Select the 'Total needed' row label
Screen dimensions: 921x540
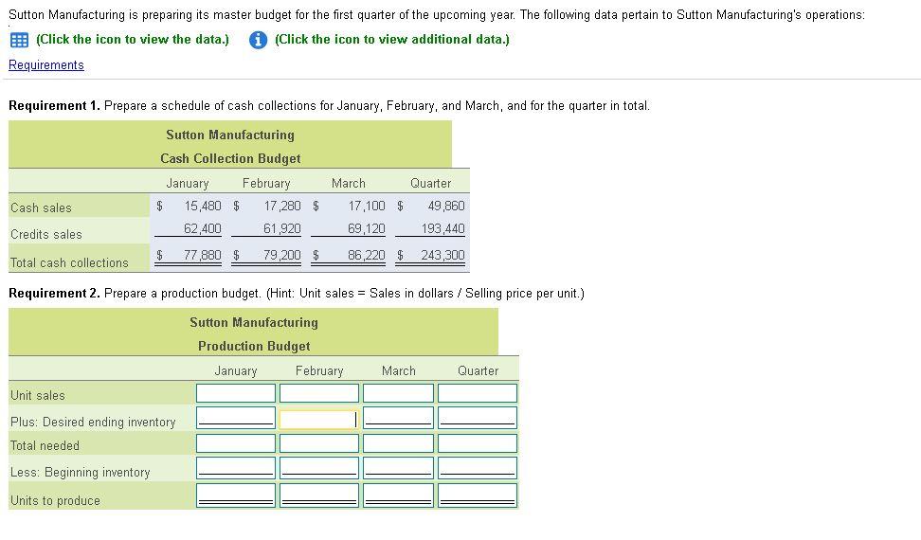(45, 445)
